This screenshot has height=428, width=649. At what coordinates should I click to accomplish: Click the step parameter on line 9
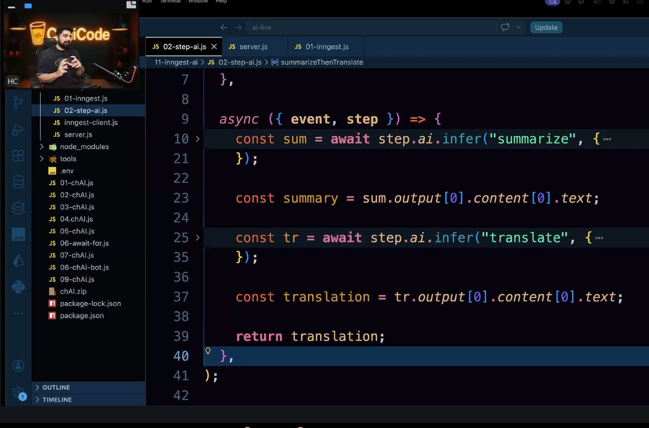point(362,119)
